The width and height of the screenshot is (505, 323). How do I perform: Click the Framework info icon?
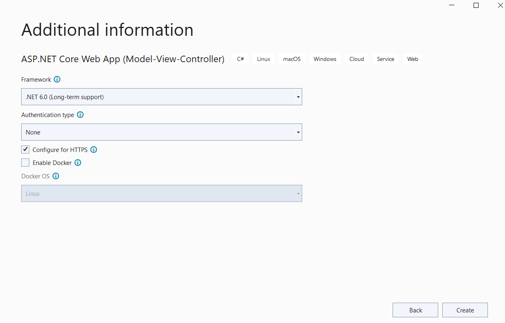tap(57, 80)
